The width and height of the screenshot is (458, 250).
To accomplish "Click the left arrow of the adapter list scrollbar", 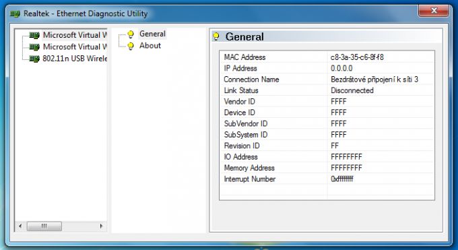I will point(20,226).
